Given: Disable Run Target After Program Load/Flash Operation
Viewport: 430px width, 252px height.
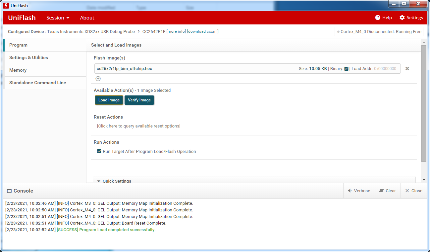Looking at the screenshot, I should [99, 151].
